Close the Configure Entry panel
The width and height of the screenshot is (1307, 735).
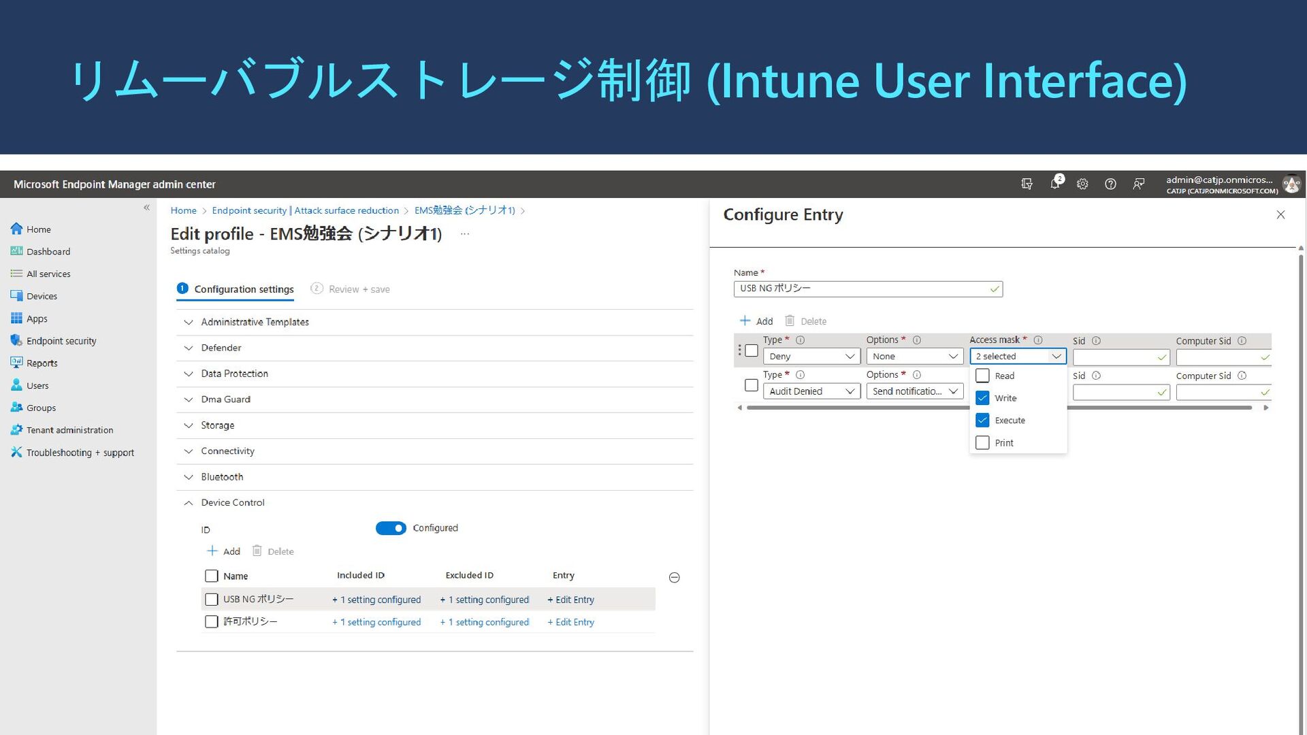click(x=1280, y=215)
